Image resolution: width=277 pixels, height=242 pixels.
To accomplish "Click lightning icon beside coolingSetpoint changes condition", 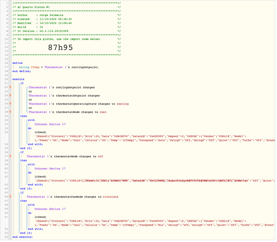I will pyautogui.click(x=10, y=87).
